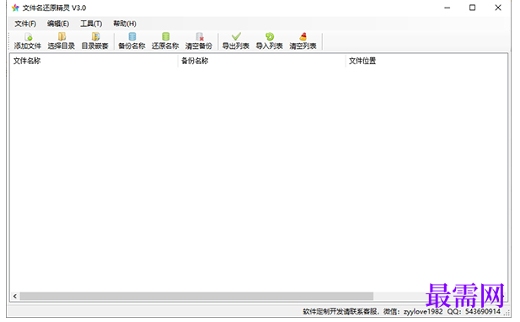Click the 目录嵌套 (nested folders) toolbar icon
520x322 pixels.
point(95,37)
